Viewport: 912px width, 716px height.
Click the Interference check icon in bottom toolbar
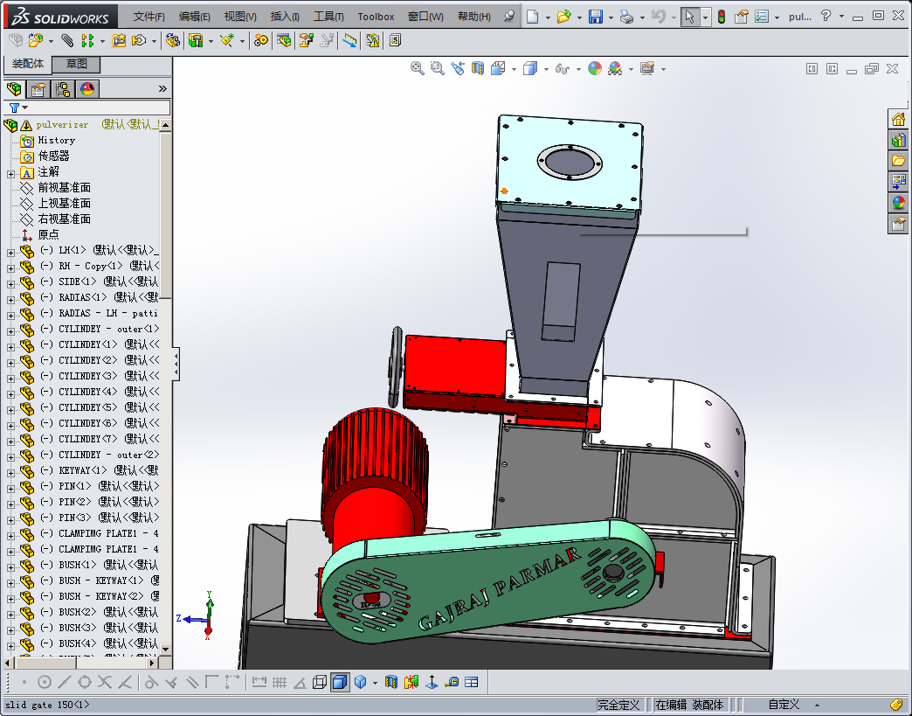click(x=411, y=682)
